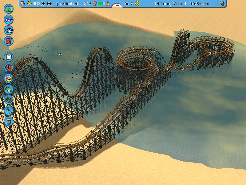Image resolution: width=246 pixels, height=185 pixels.
Task: Set game to double fast-forward speed
Action: point(43,3)
